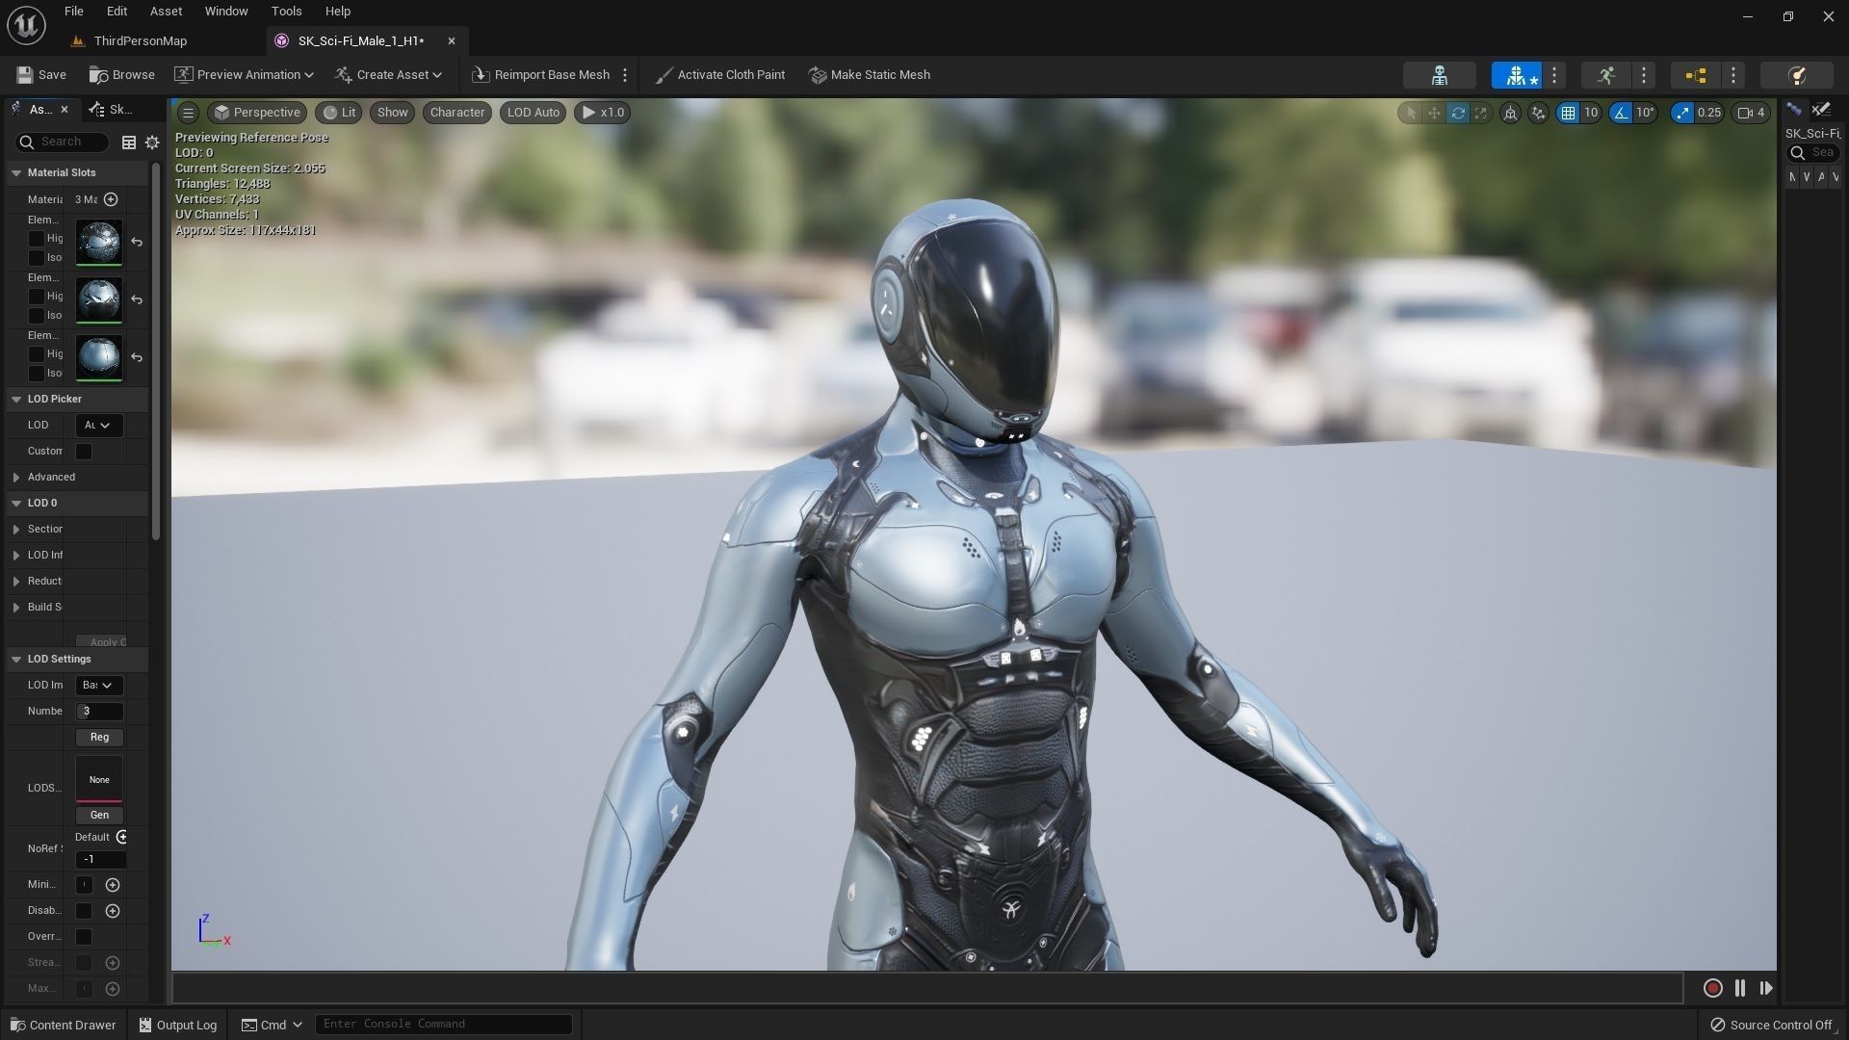Expand the Build Settings row
This screenshot has height=1040, width=1849.
click(x=16, y=608)
